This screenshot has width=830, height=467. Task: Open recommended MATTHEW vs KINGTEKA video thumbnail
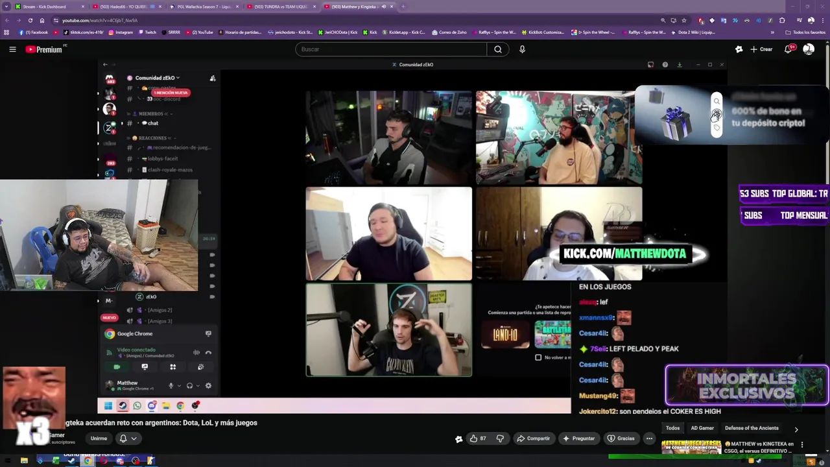coord(691,448)
